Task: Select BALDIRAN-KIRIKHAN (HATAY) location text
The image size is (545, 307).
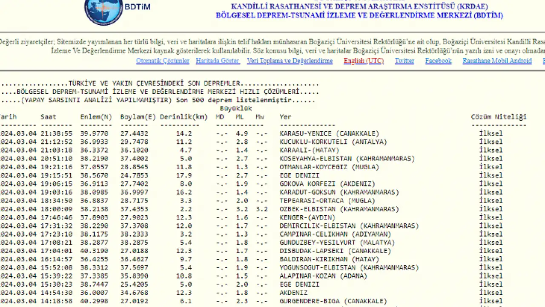Action: 329,259
